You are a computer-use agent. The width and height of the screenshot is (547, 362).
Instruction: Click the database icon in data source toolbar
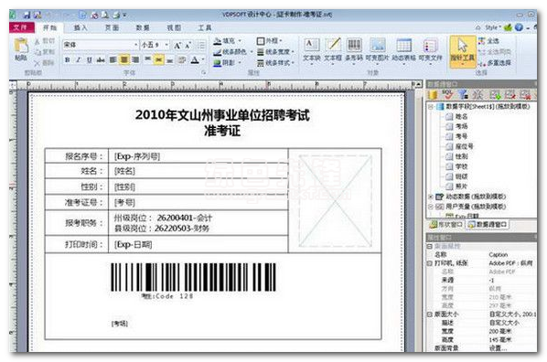click(x=433, y=94)
